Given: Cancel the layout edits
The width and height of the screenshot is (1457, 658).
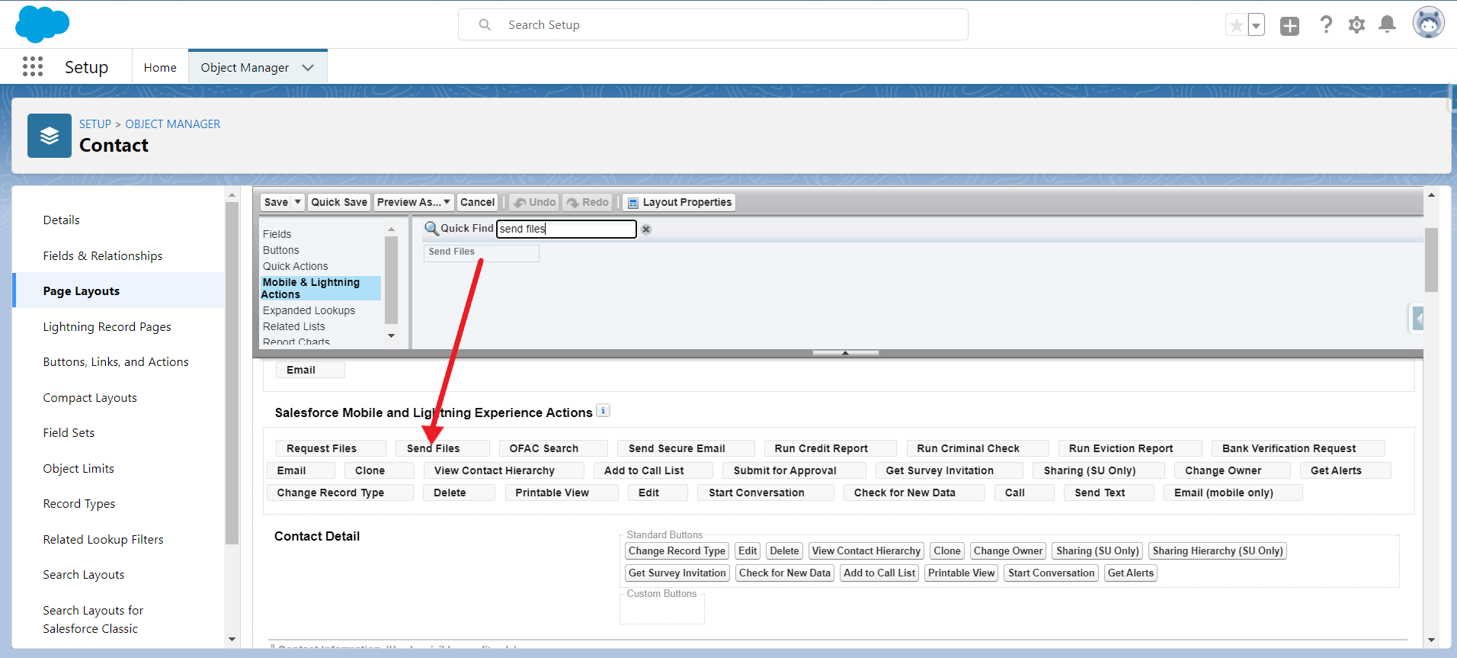Looking at the screenshot, I should coord(477,202).
